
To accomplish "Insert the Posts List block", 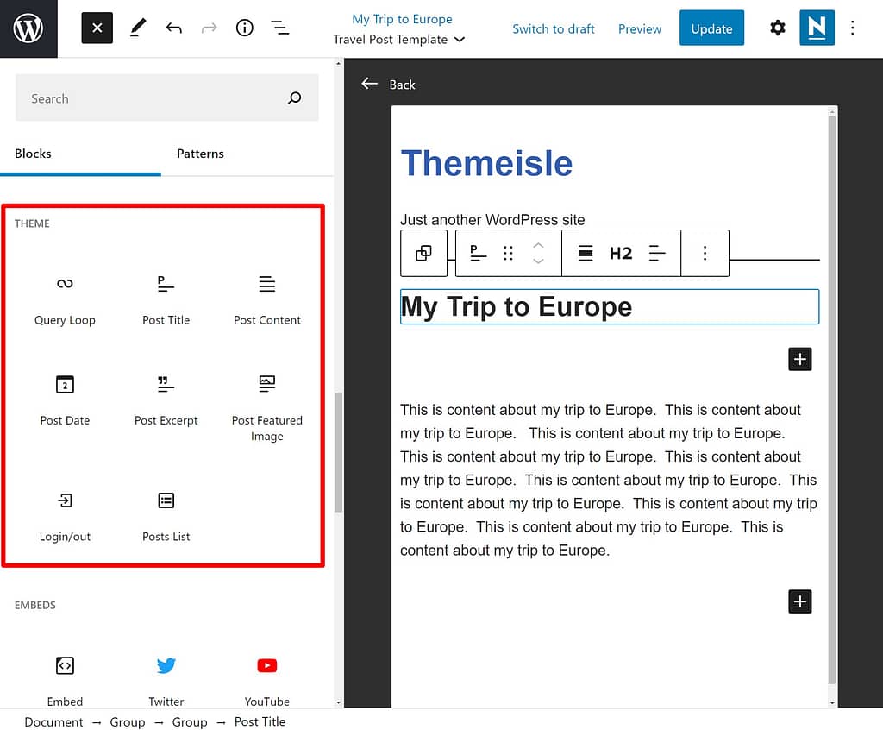I will (166, 515).
